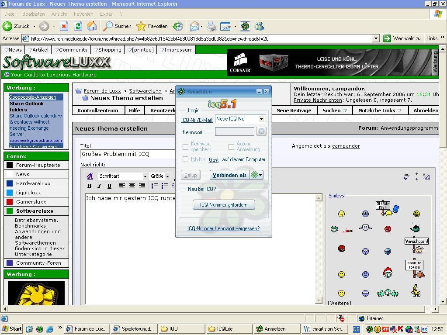
Task: Click the Bold formatting icon
Action: pos(89,186)
